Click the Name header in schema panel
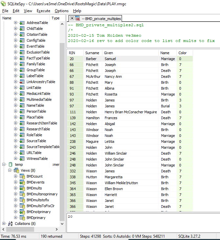220x240 pixels. [x=25, y=18]
